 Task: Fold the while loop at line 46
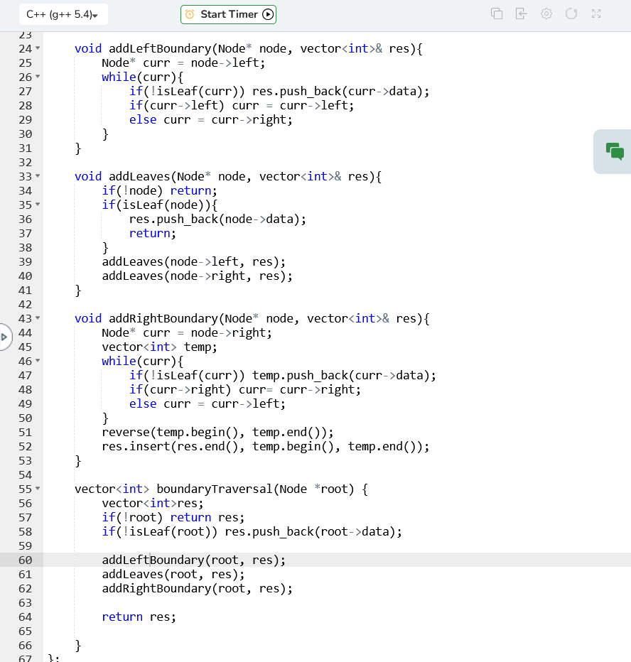(38, 361)
